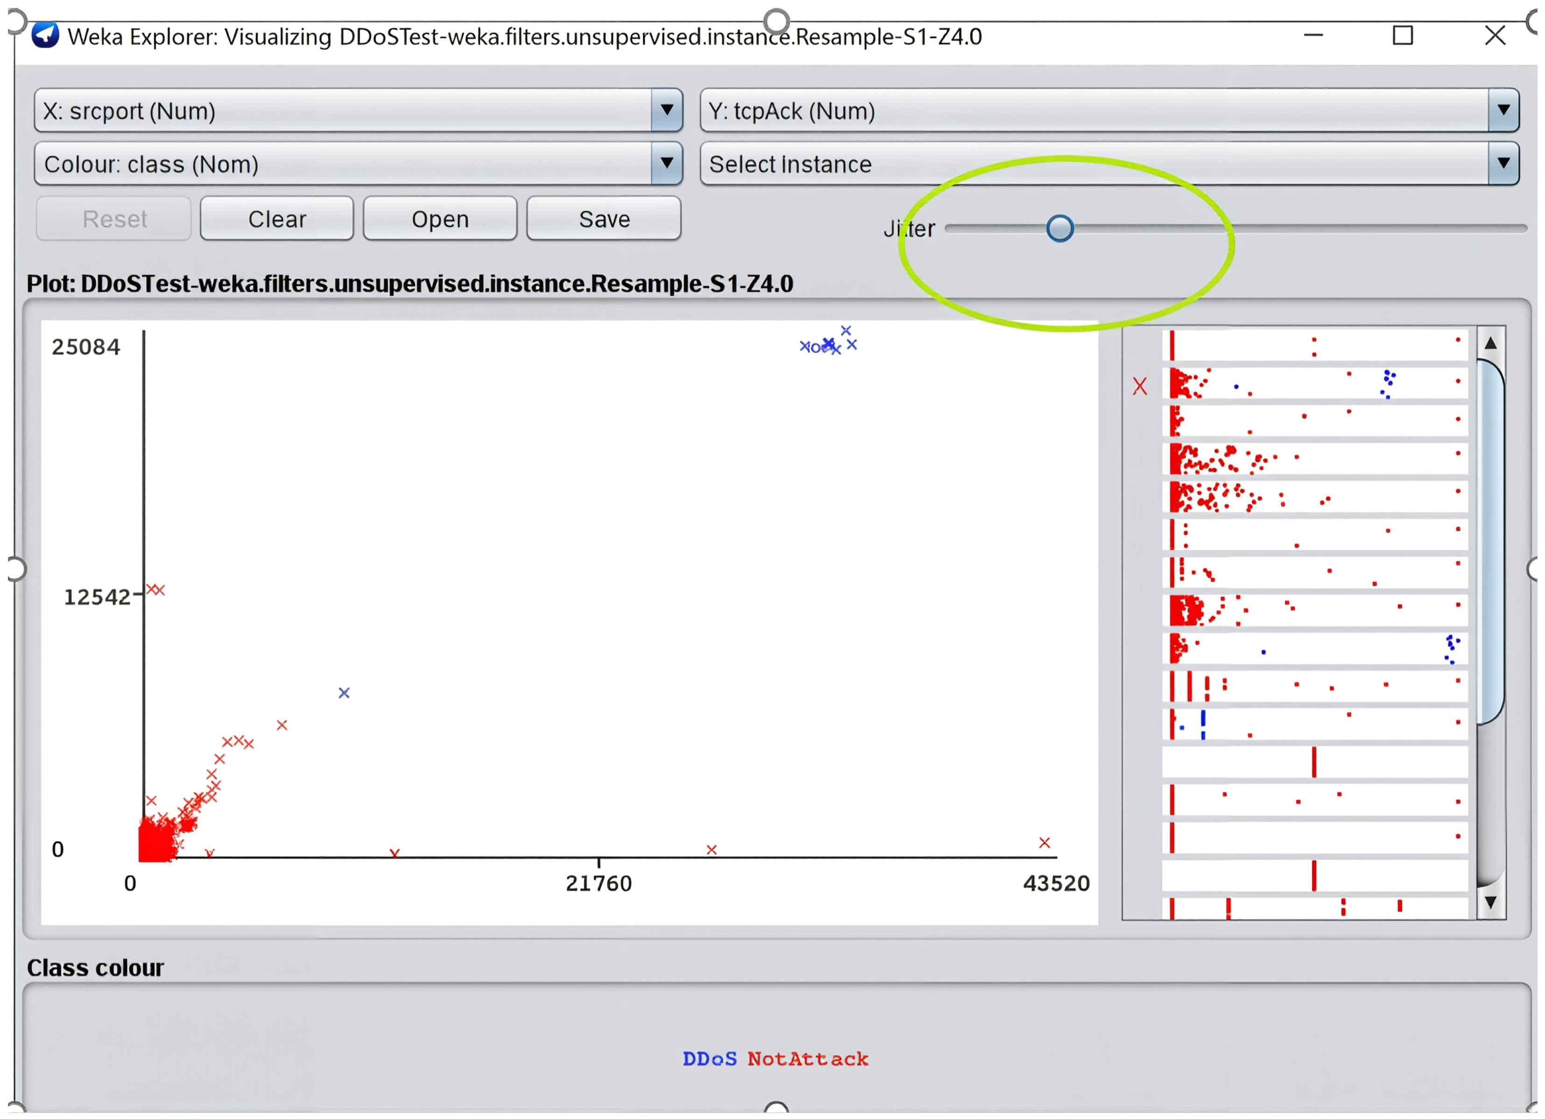The image size is (1545, 1119).
Task: Click the Open button
Action: [x=441, y=219]
